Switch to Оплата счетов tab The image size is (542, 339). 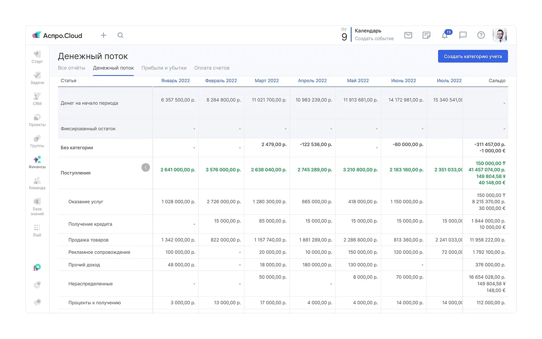coord(212,68)
